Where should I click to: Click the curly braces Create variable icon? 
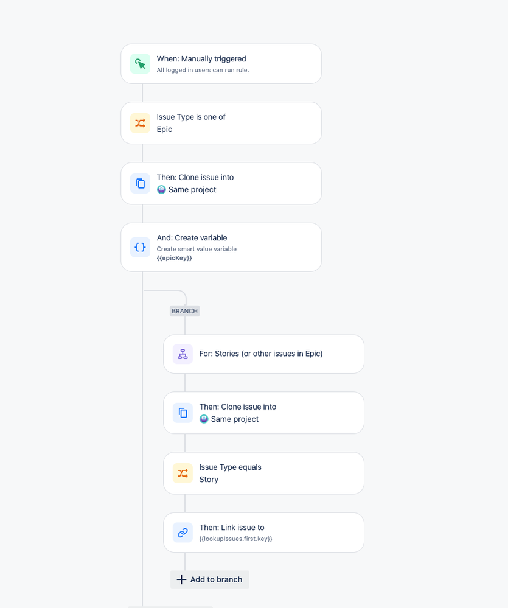click(x=141, y=247)
